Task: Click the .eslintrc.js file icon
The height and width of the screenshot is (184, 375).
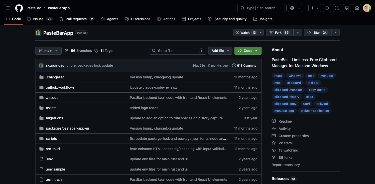Action: click(41, 180)
